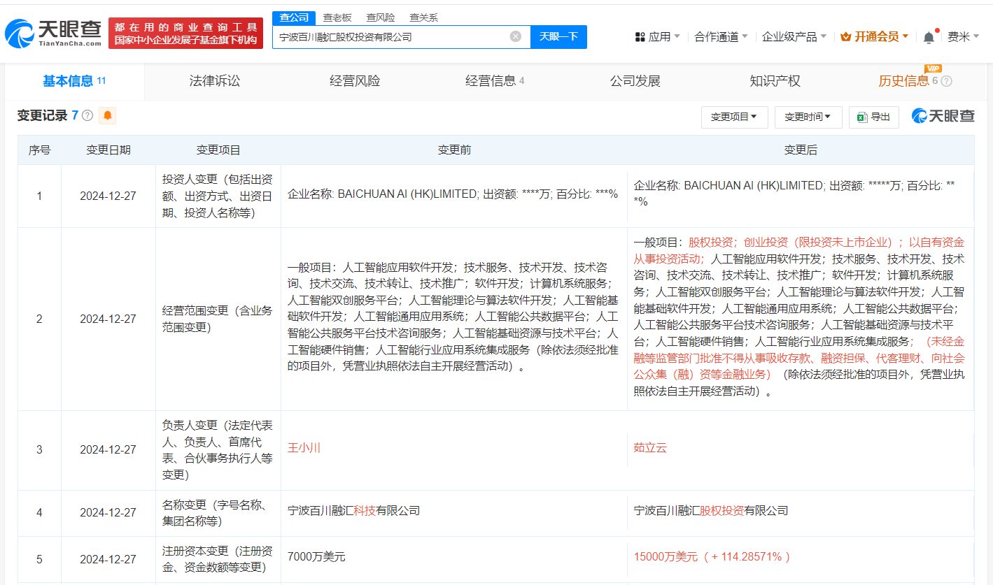The height and width of the screenshot is (585, 993).
Task: Click previous legal representative 王小川
Action: [x=304, y=448]
